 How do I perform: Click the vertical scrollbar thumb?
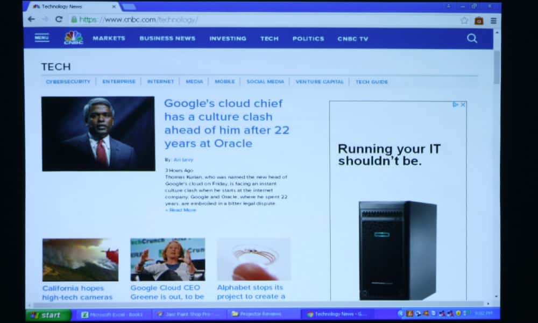tap(497, 67)
